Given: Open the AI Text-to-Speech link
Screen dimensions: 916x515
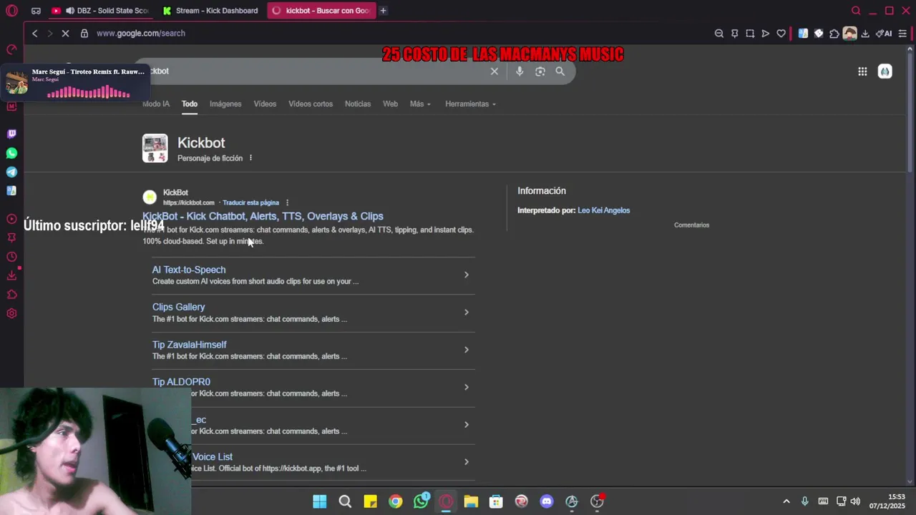Looking at the screenshot, I should coord(189,270).
